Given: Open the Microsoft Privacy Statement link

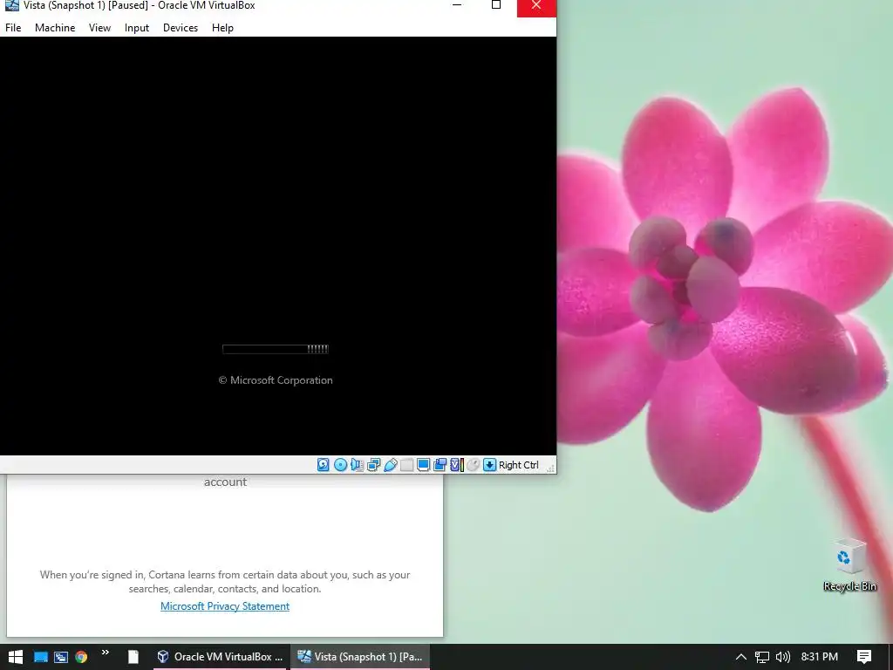Looking at the screenshot, I should 225,606.
